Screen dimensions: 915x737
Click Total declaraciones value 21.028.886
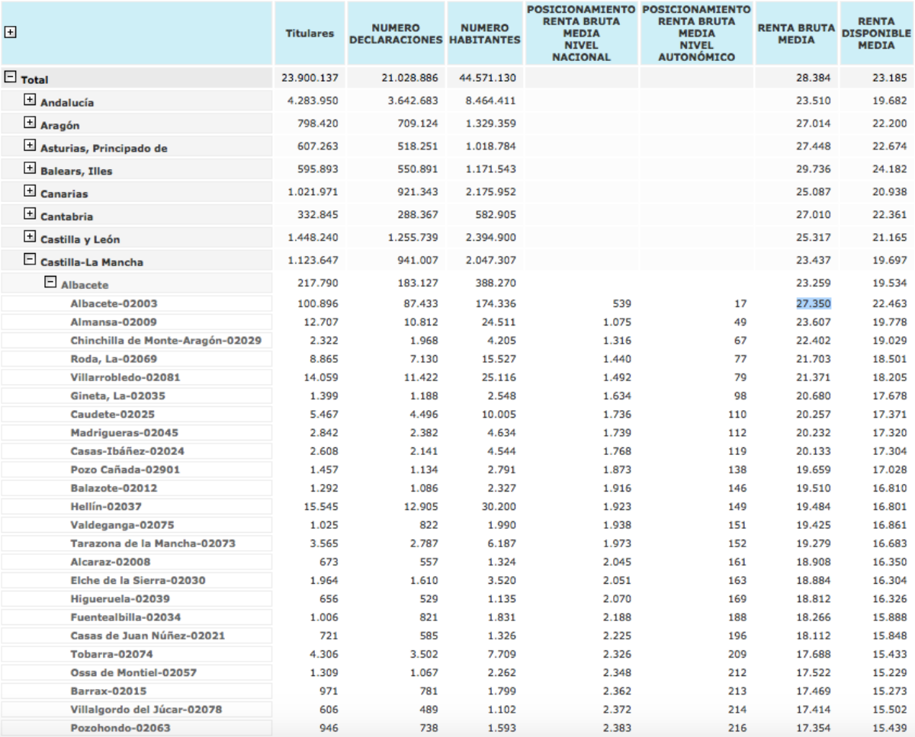point(409,78)
